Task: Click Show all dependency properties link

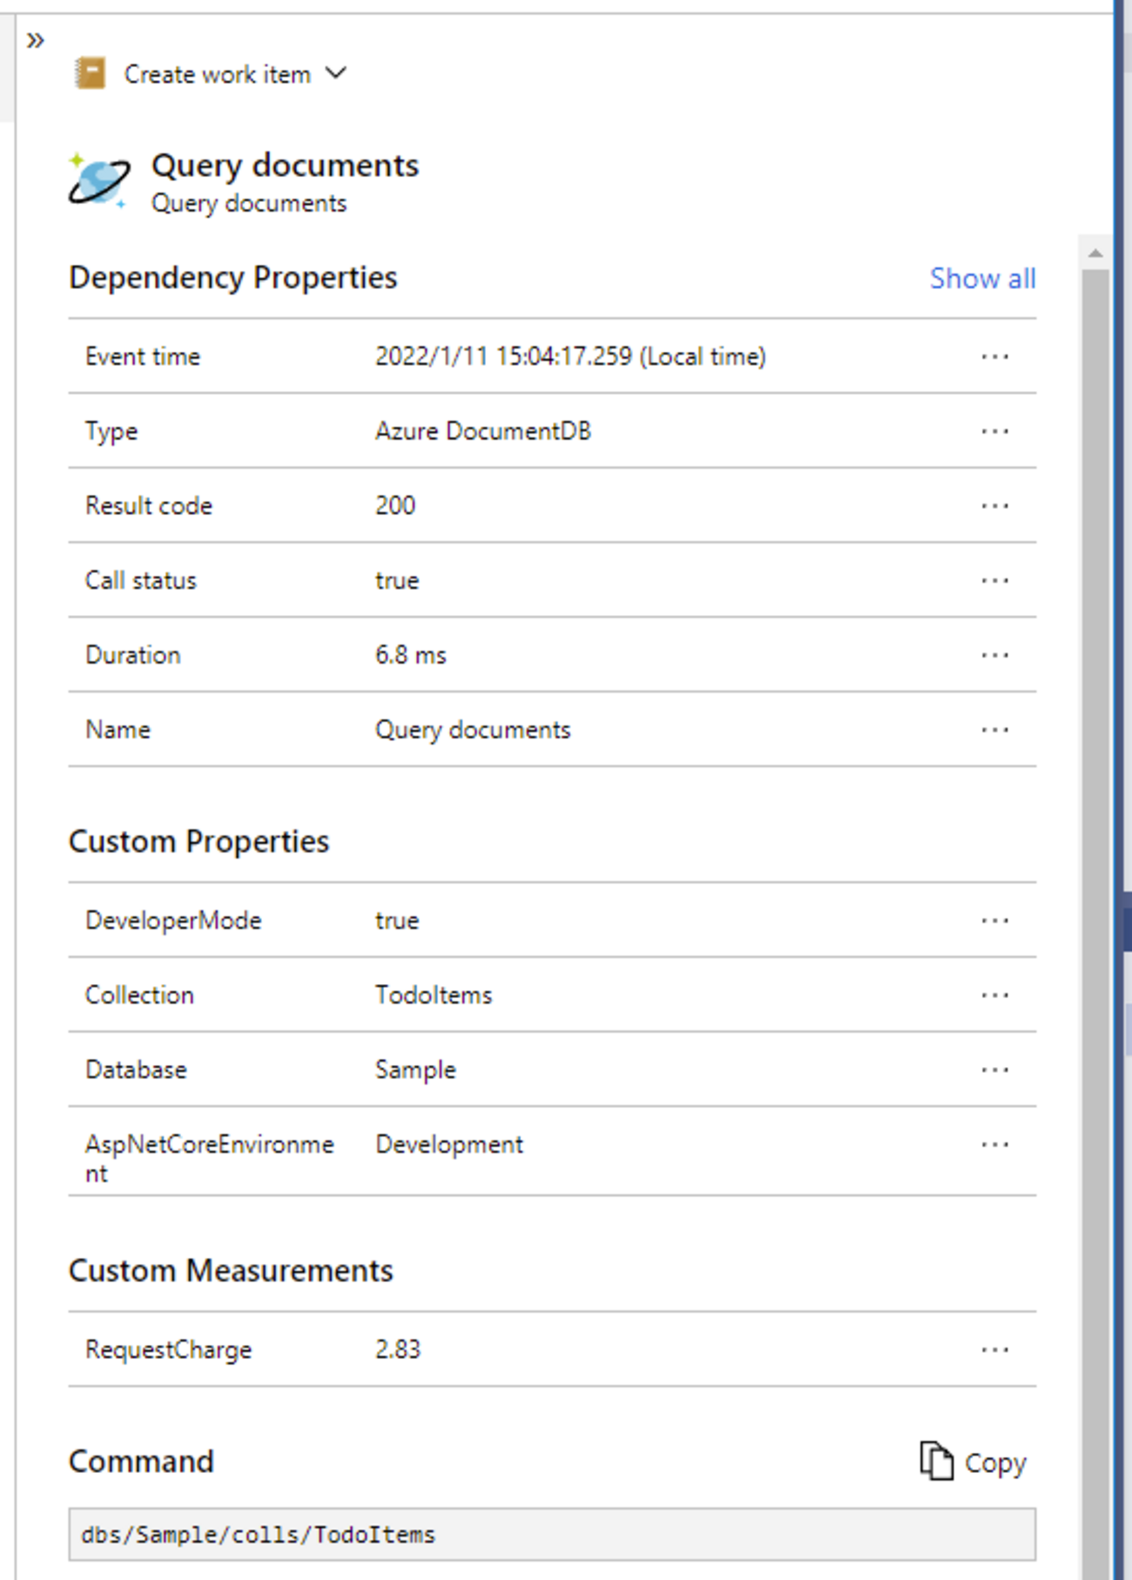Action: click(981, 279)
